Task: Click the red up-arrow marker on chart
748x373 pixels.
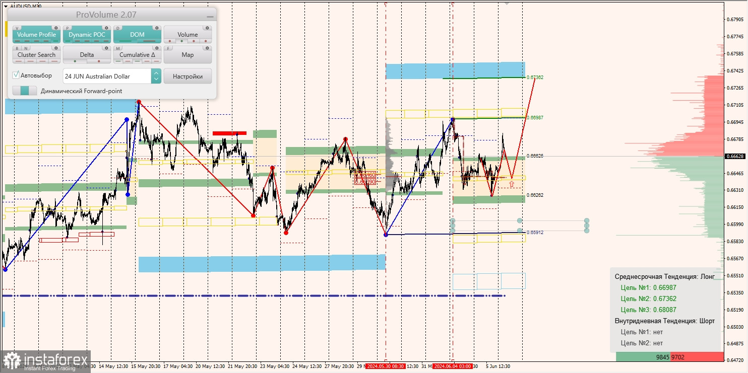Action: (x=511, y=185)
